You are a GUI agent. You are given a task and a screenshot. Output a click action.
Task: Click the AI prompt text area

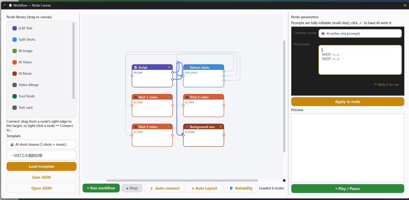(x=360, y=60)
